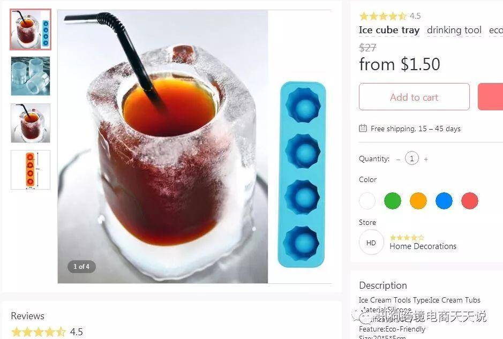This screenshot has width=503, height=339.
Task: View the frosted ice glasses thumbnail
Action: tap(31, 76)
